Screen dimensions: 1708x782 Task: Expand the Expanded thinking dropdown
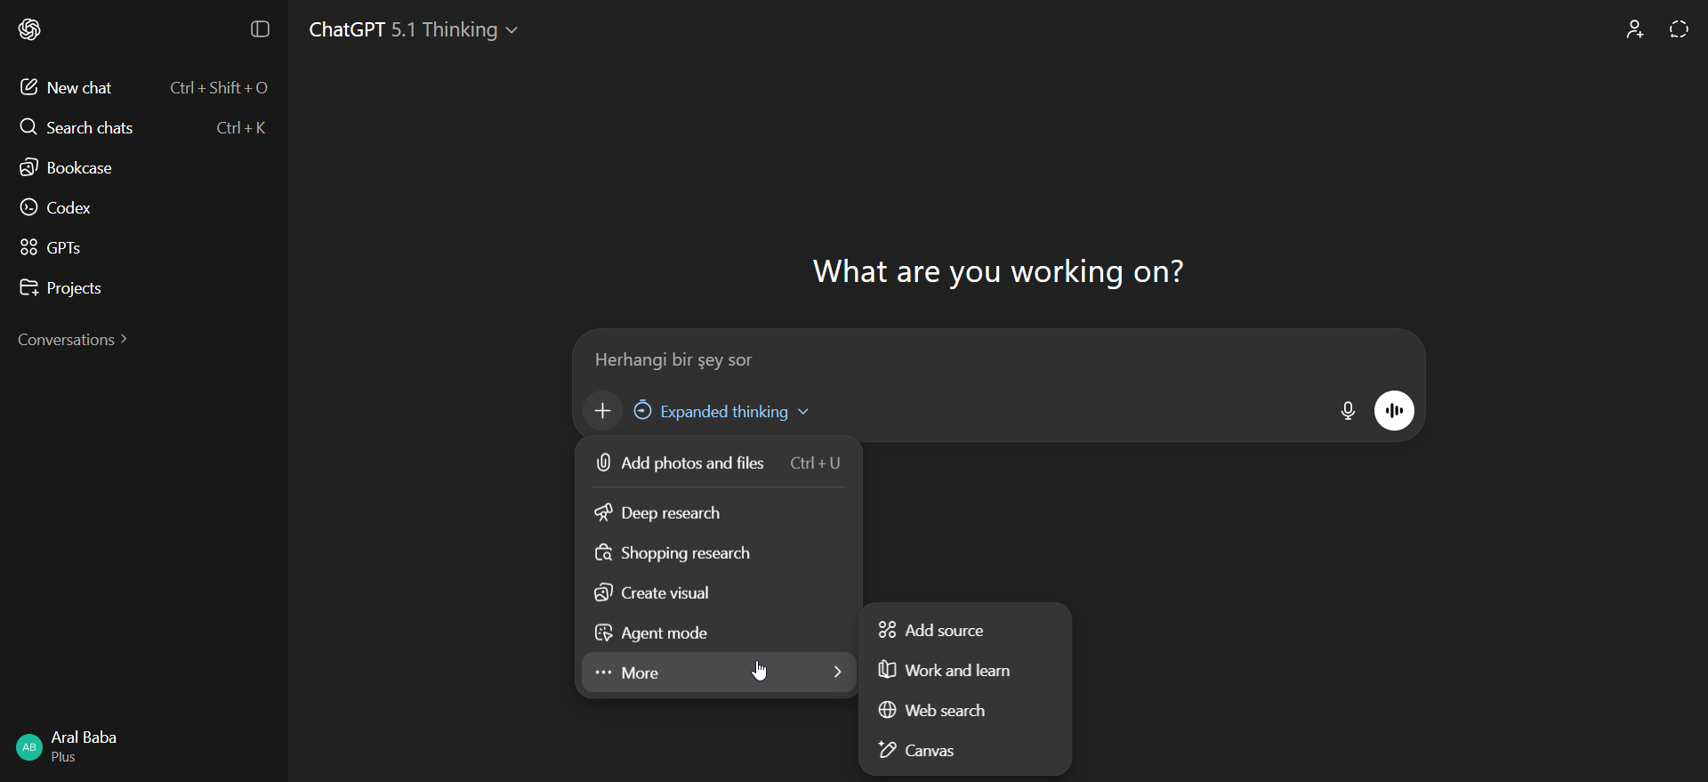coord(721,412)
